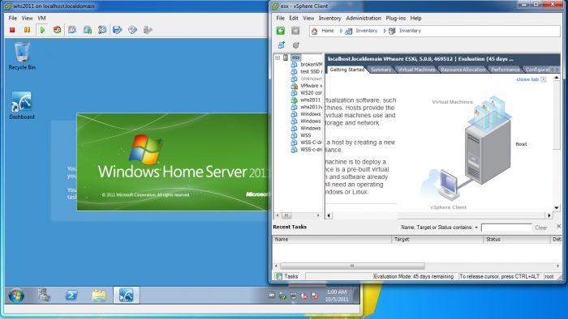Click the PowerShell icon in guest taskbar
The image size is (568, 319).
pyautogui.click(x=71, y=296)
